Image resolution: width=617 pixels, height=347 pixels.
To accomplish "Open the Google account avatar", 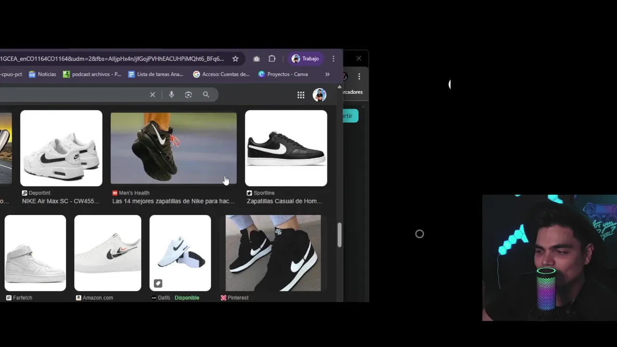I will point(319,95).
